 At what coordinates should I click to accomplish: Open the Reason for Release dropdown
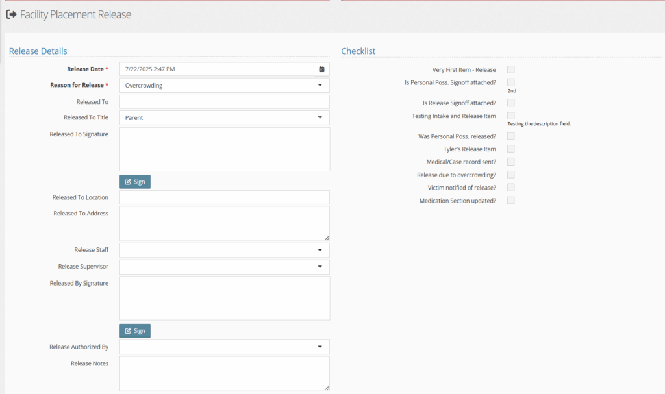[224, 85]
